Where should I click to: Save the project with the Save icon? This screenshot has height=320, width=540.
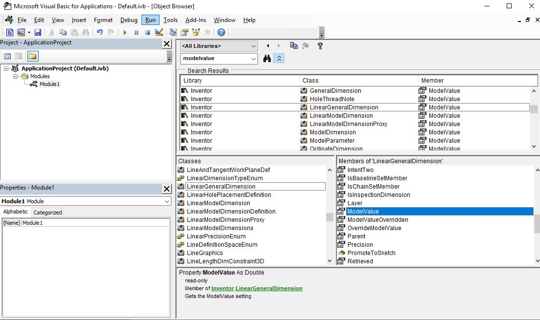pos(38,32)
